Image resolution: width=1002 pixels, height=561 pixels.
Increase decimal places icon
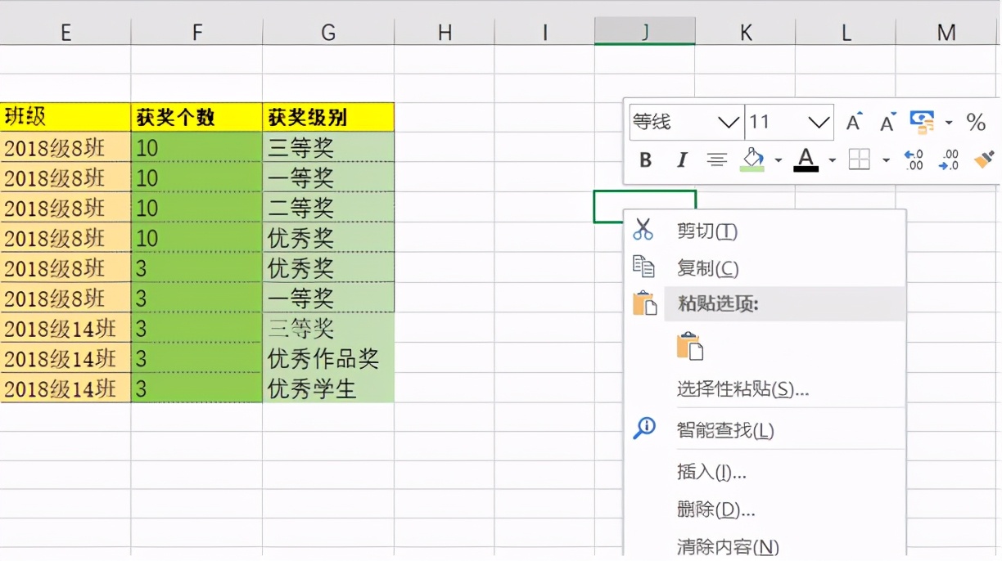(914, 159)
